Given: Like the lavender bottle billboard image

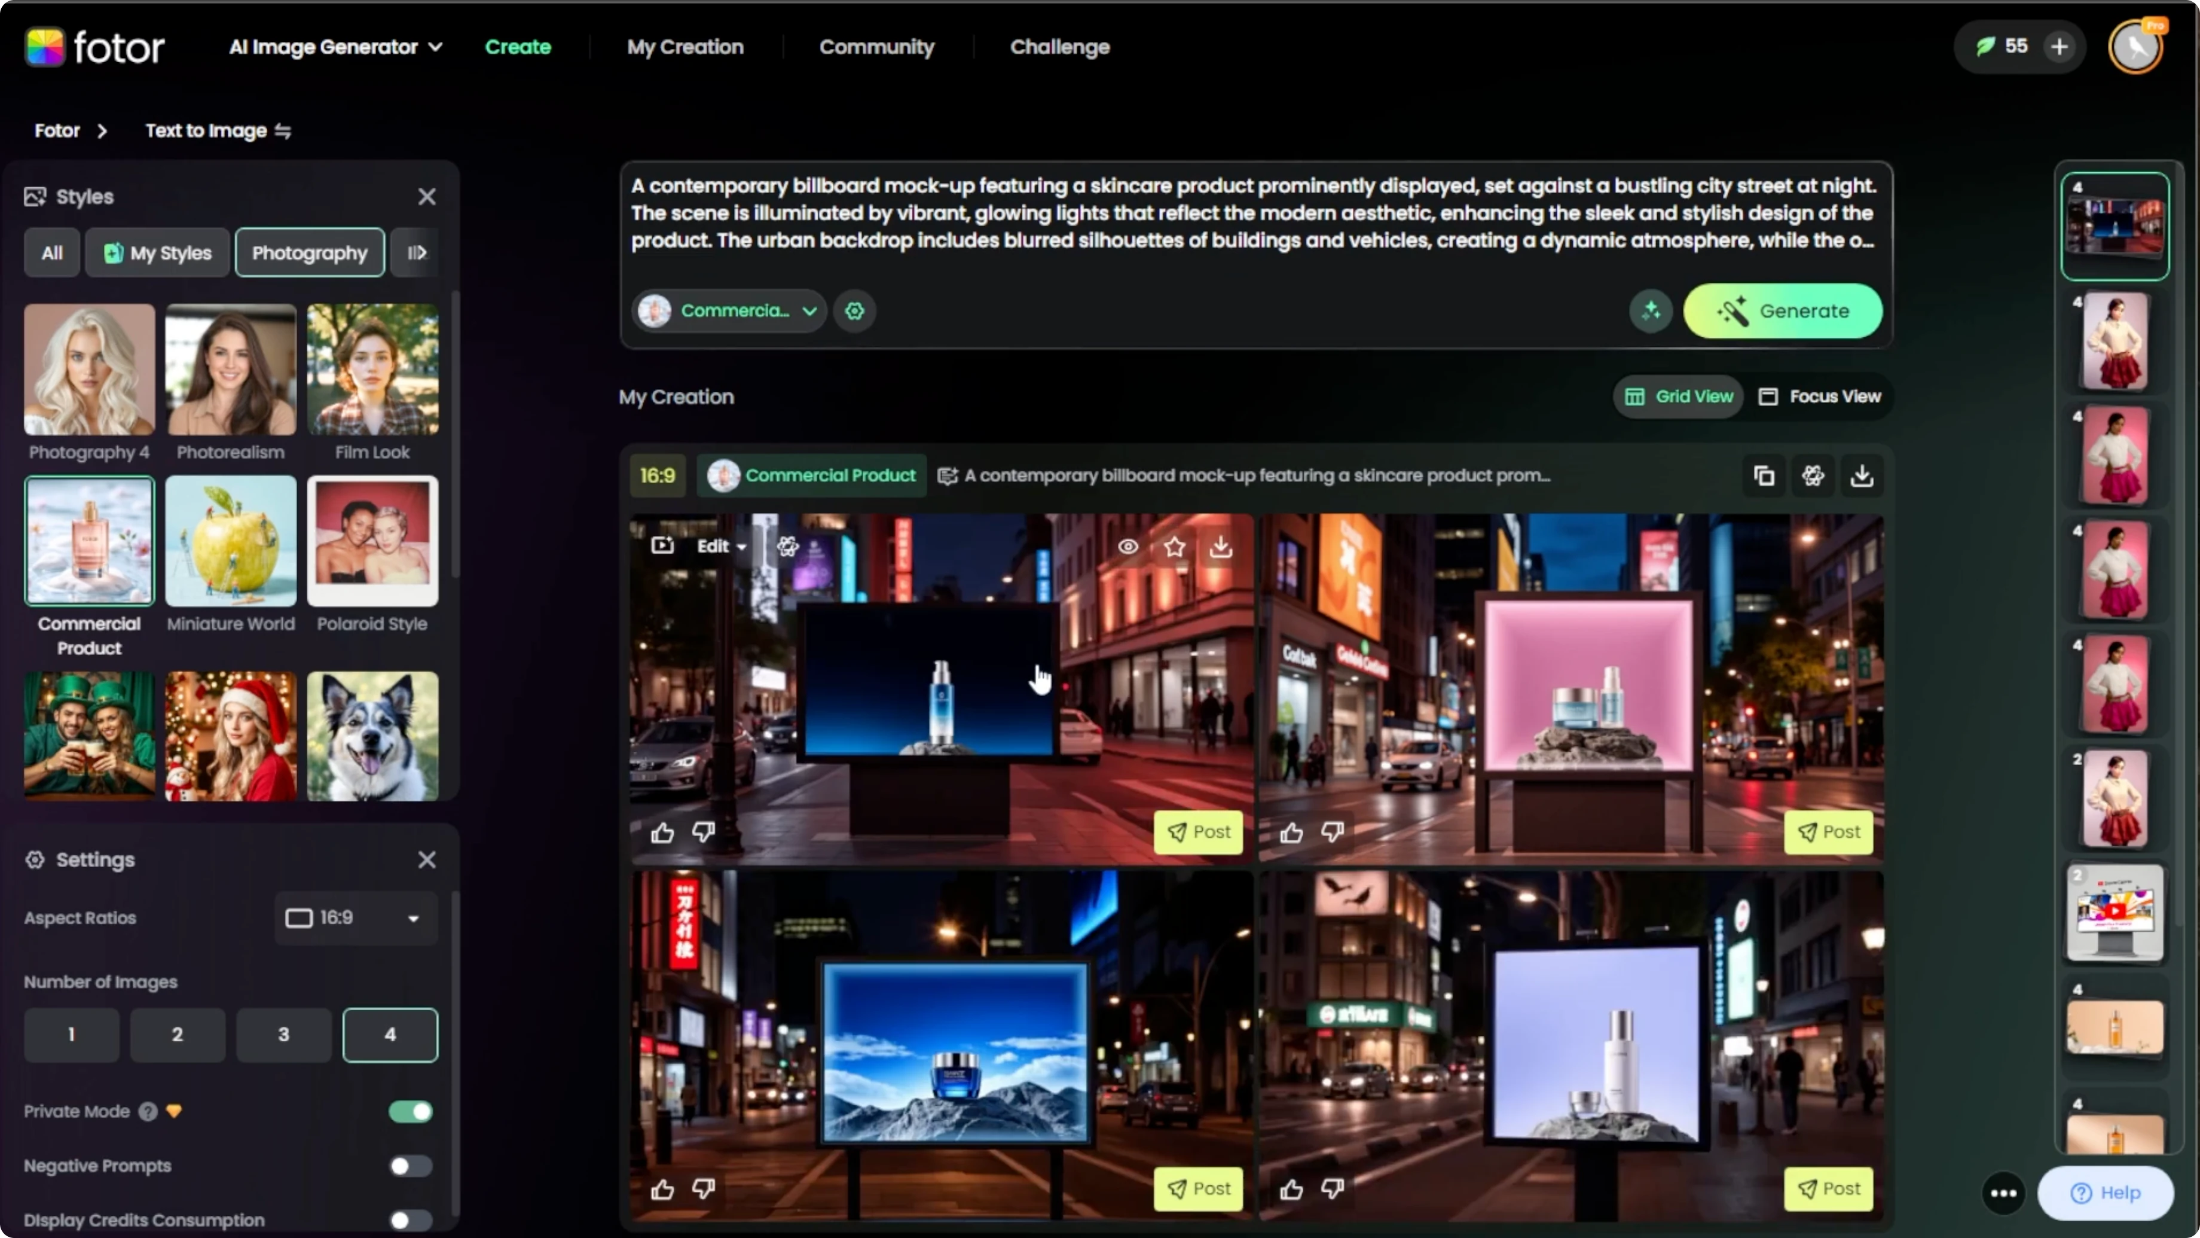Looking at the screenshot, I should (x=1291, y=1190).
